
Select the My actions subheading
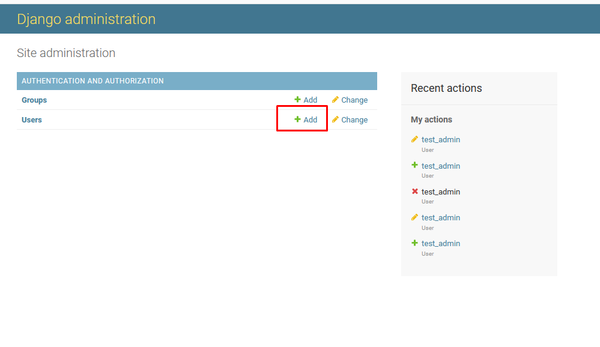431,119
